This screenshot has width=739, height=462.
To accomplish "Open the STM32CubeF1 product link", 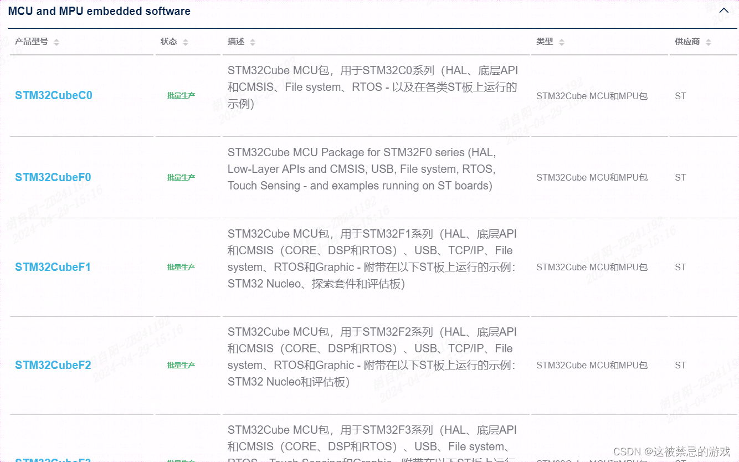I will click(53, 267).
